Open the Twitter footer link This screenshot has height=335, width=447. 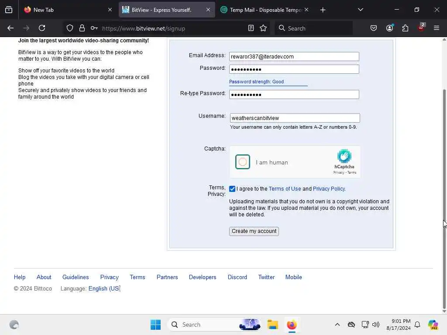[x=266, y=277]
